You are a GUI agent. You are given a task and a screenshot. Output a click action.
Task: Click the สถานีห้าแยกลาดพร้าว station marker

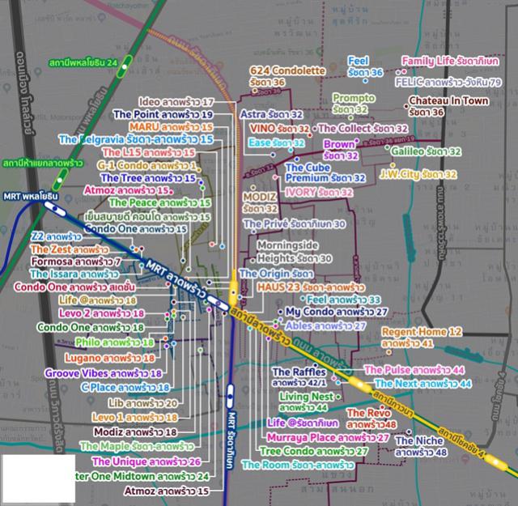(x=60, y=180)
